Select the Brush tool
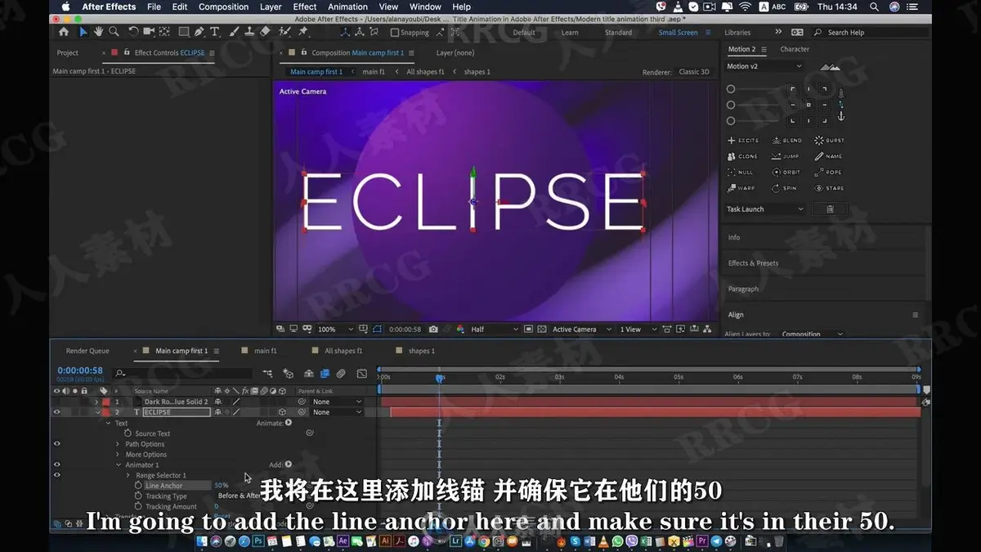The height and width of the screenshot is (552, 981). (234, 32)
